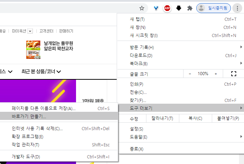This screenshot has height=164, width=244.
Task: Click 붙여넣기(P) paste button
Action: point(228,119)
